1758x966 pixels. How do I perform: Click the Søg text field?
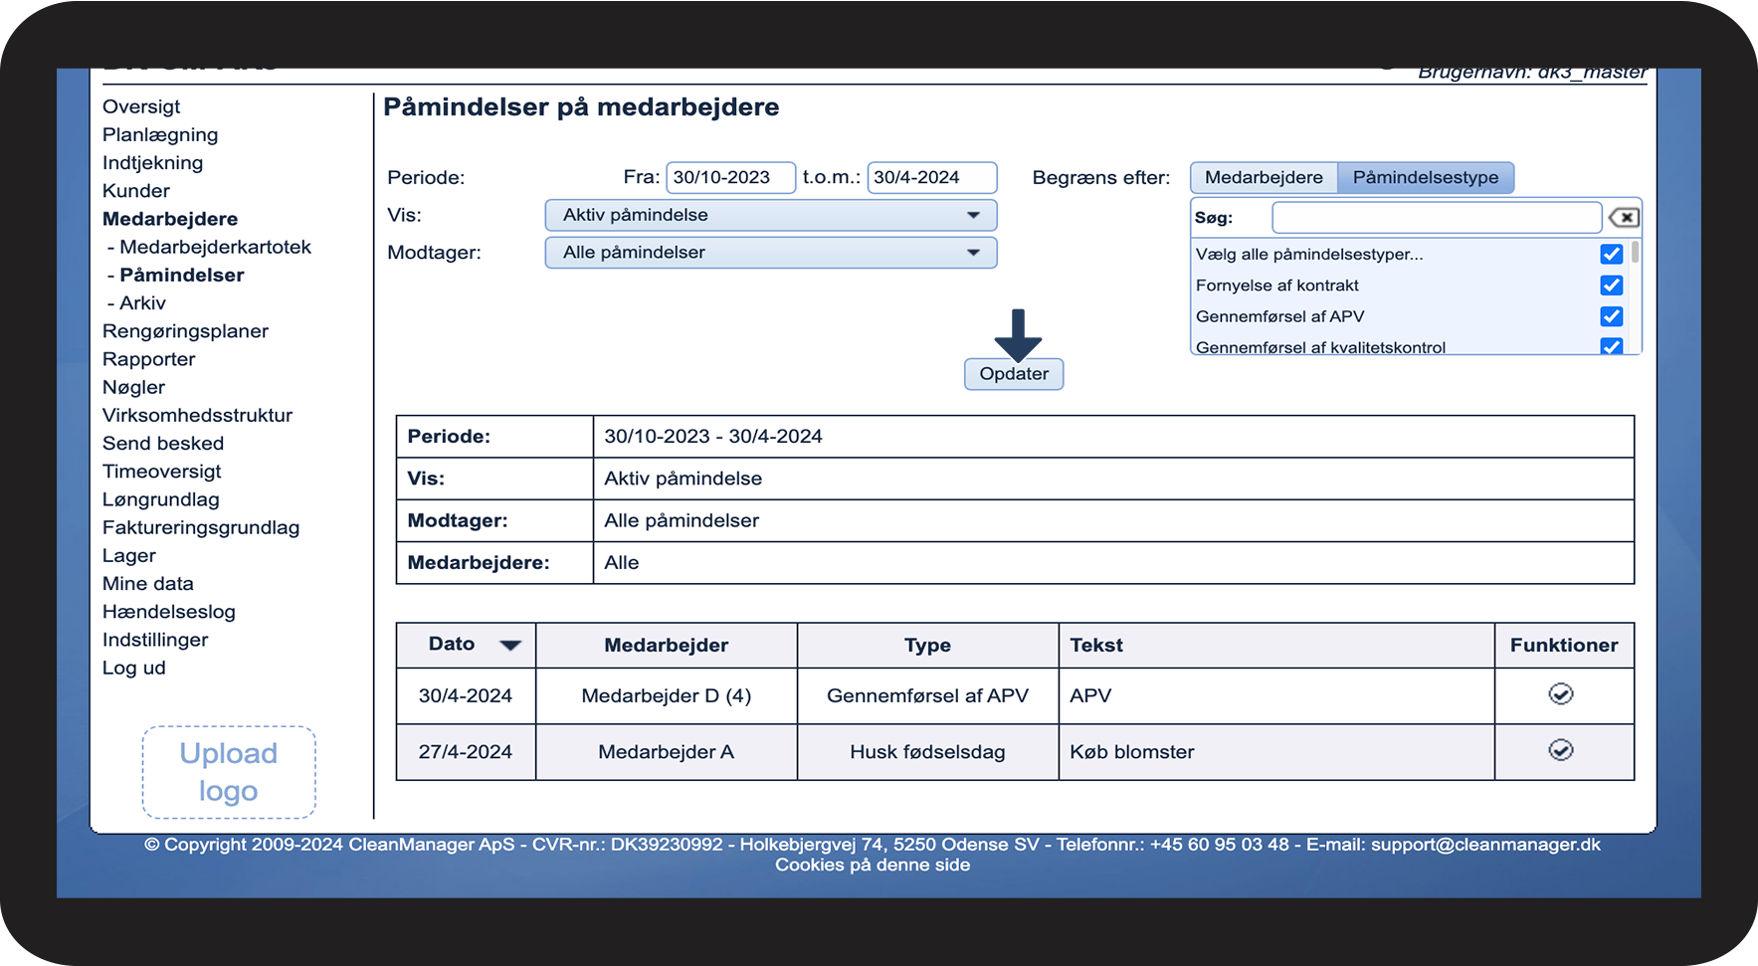(x=1436, y=218)
